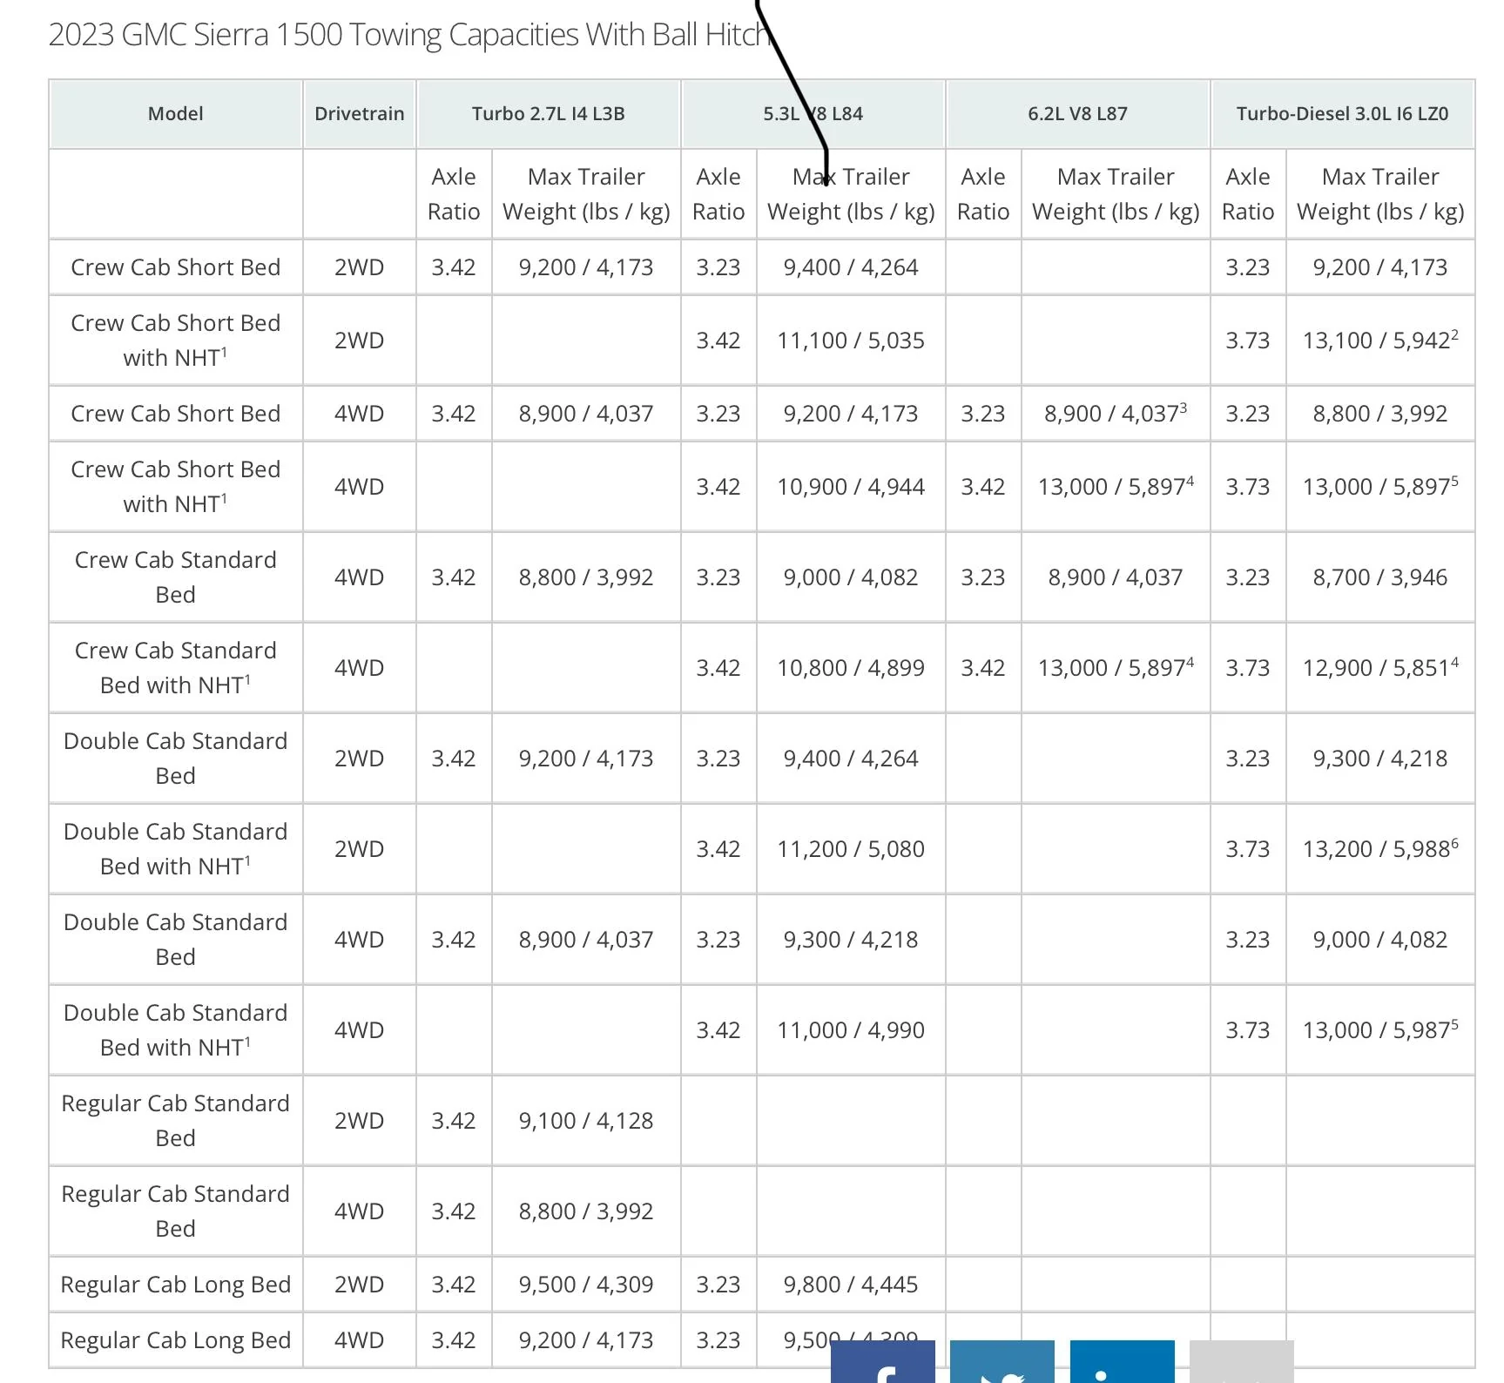Click the Facebook share icon
Screen dimensions: 1504x1383
(882, 1363)
